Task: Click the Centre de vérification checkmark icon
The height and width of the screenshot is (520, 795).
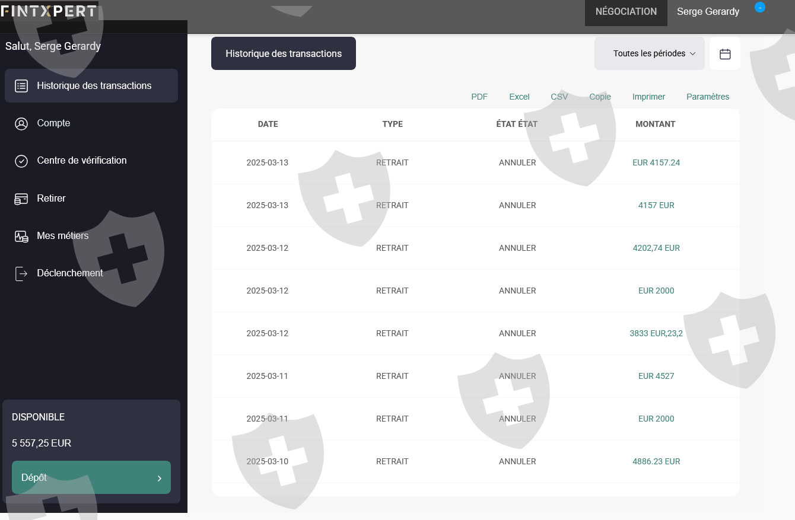Action: click(21, 161)
